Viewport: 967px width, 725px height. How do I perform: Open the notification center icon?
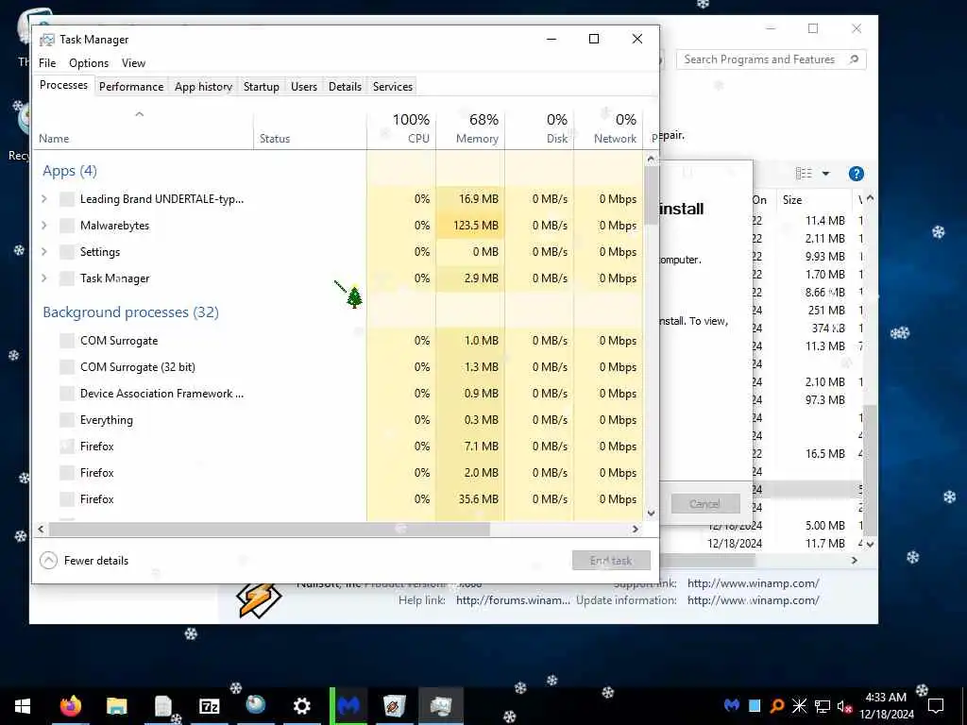click(x=936, y=706)
